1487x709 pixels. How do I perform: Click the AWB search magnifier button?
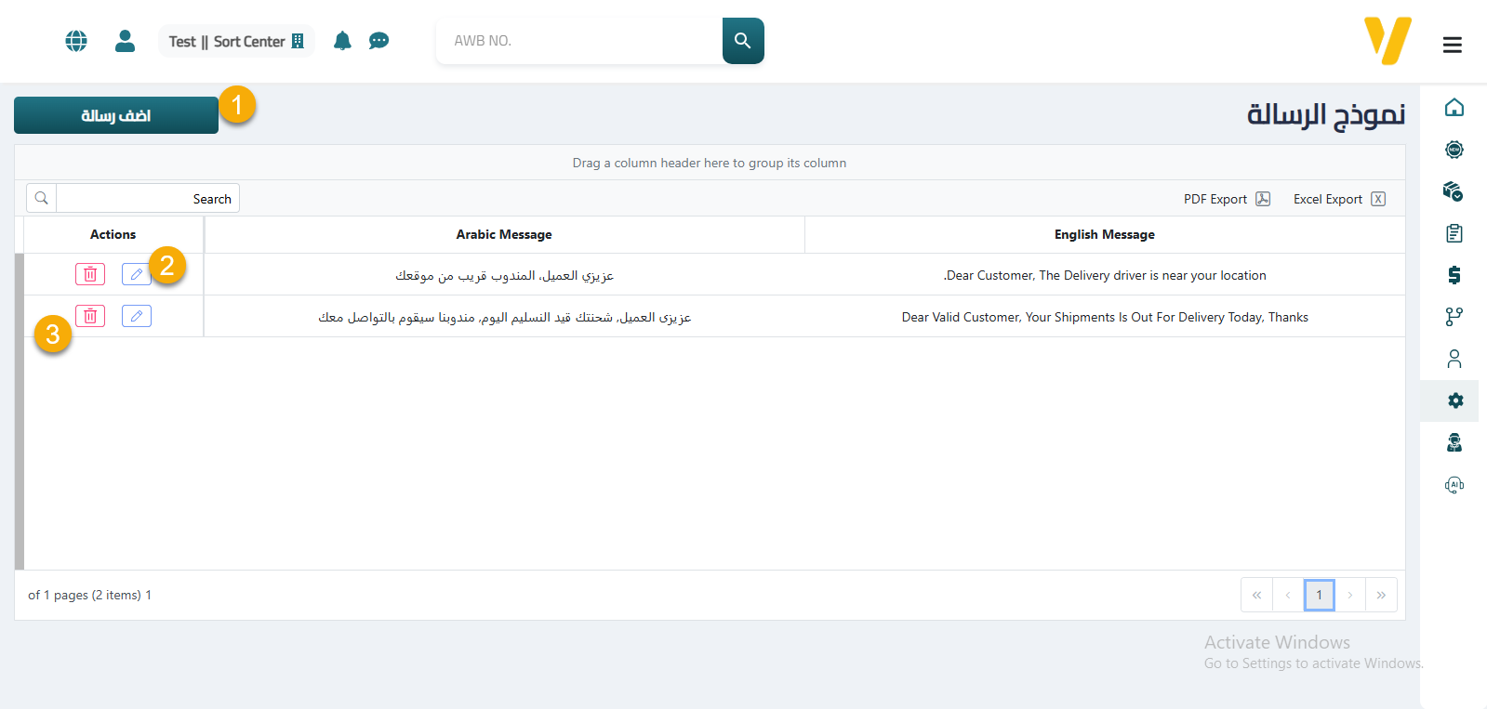coord(743,41)
